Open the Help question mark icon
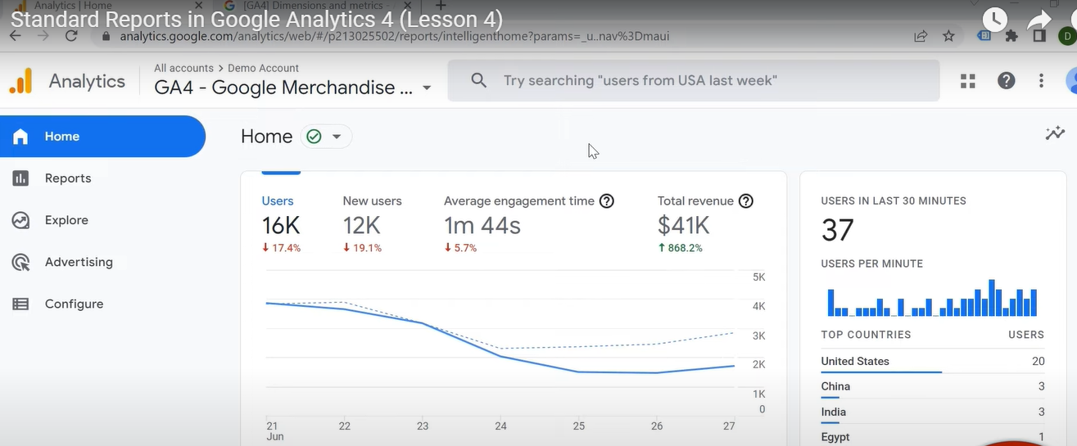 point(1007,80)
